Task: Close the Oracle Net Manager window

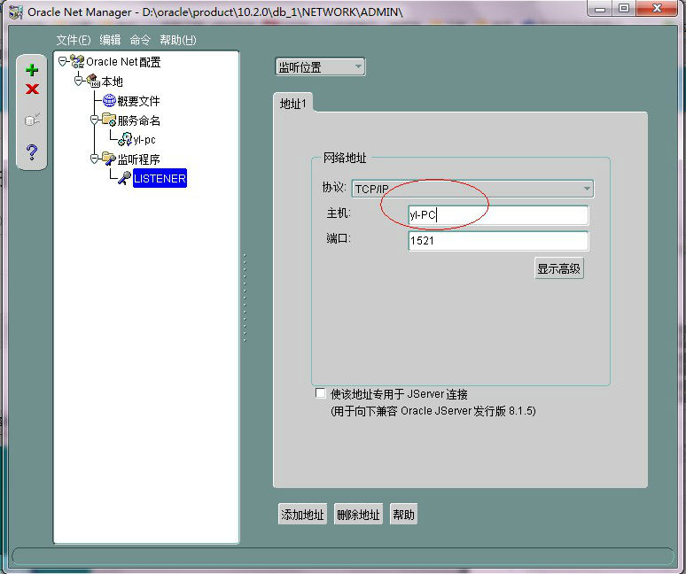Action: pos(657,9)
